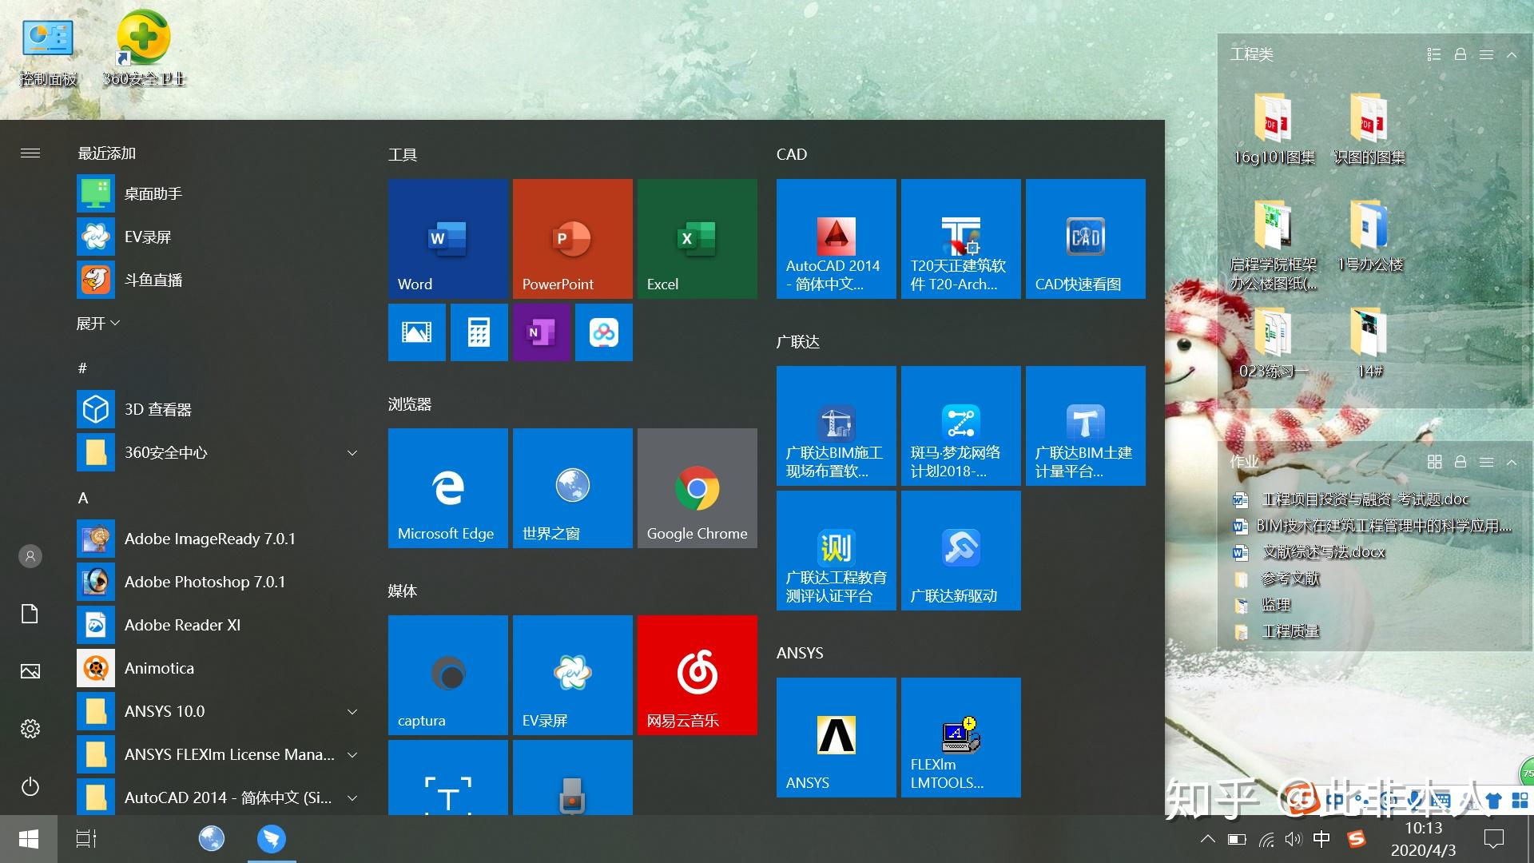Open 斗鱼直播 in the app list

[x=220, y=280]
